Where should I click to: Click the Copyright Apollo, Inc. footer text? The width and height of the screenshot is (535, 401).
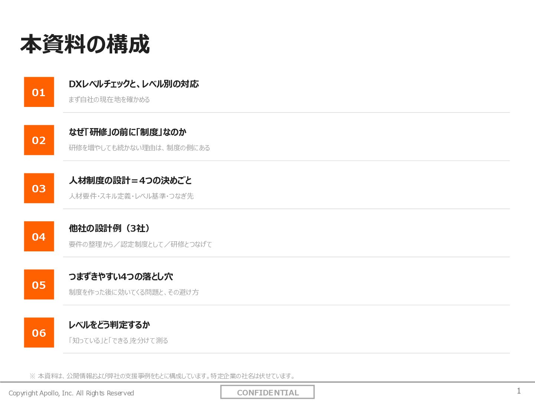coord(71,393)
